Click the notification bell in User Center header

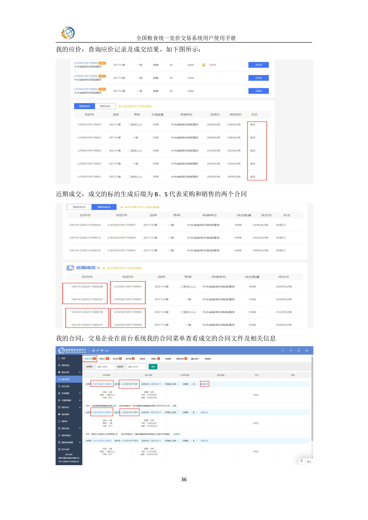point(299,350)
